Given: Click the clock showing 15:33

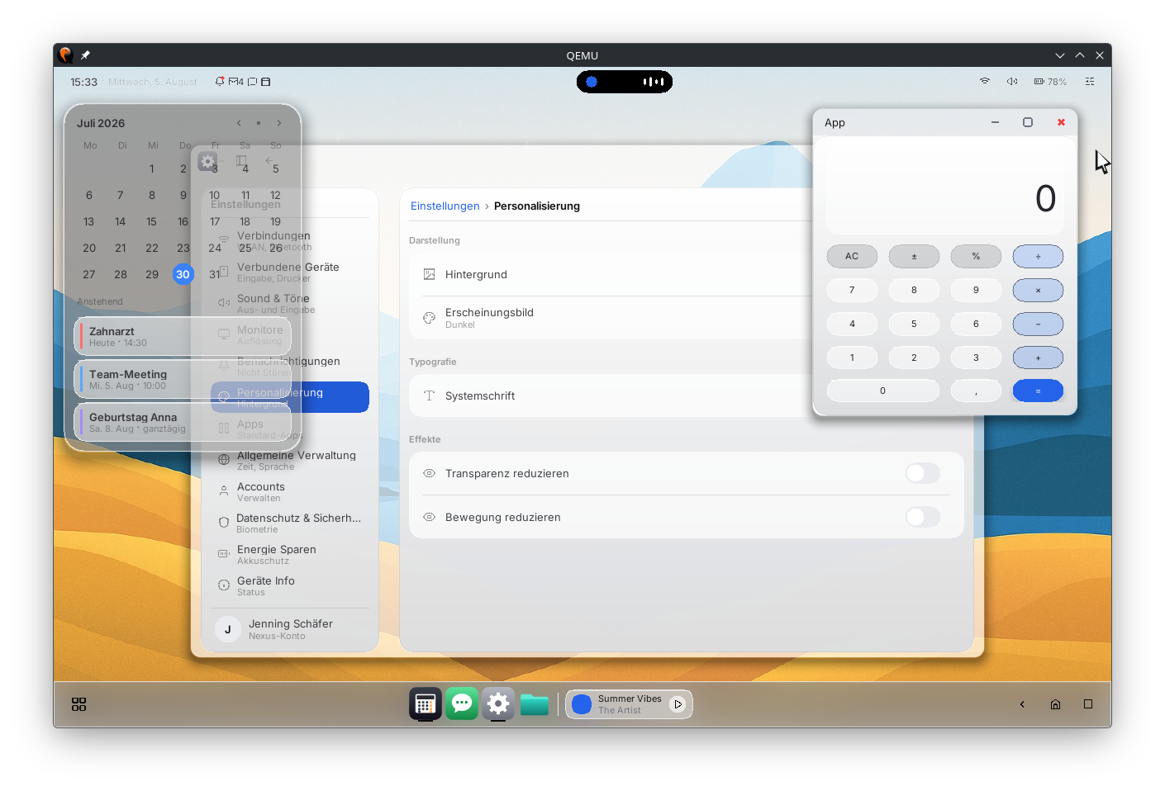Looking at the screenshot, I should point(83,82).
